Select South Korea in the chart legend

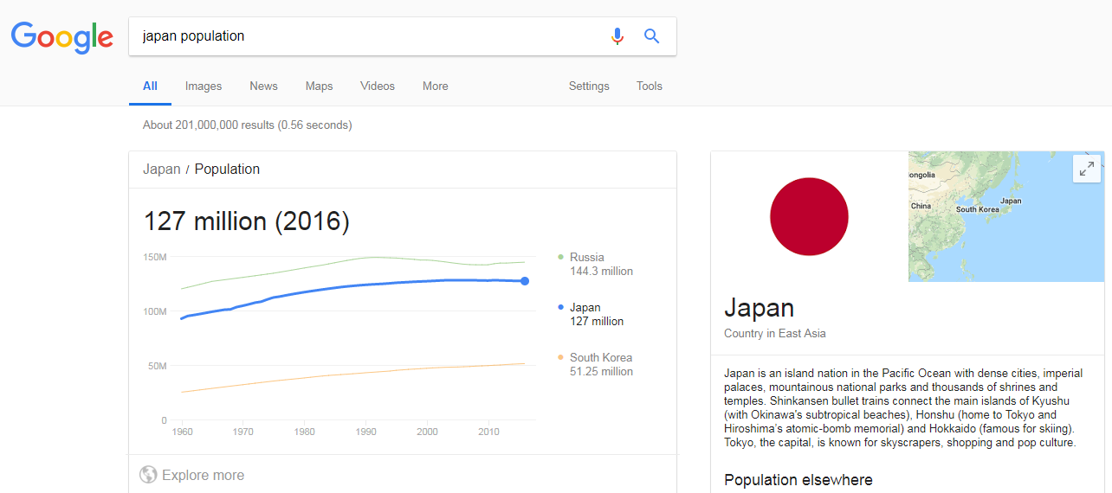tap(601, 357)
